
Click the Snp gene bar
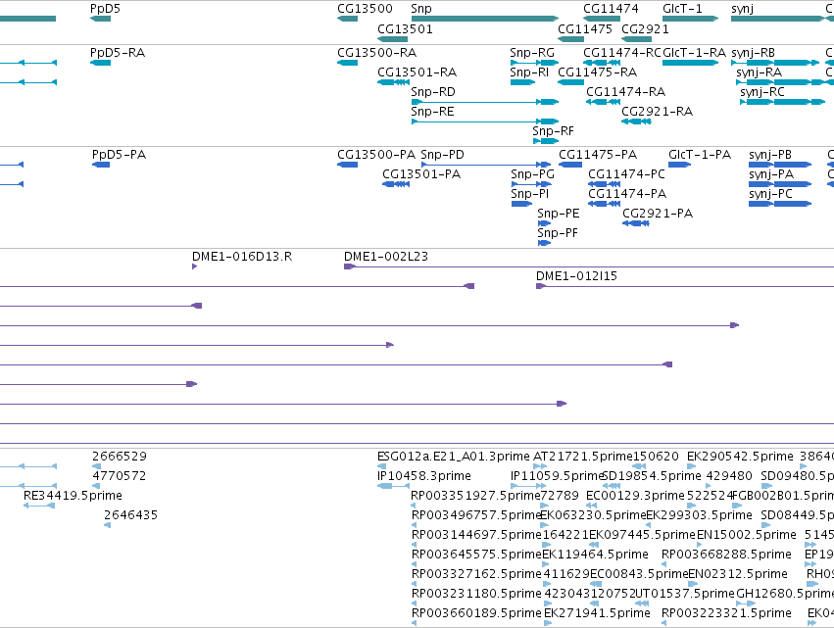click(485, 19)
